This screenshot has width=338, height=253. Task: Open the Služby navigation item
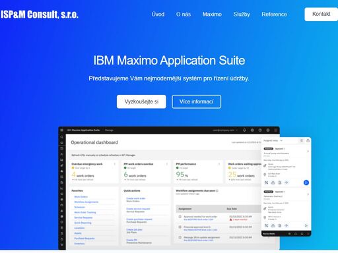(242, 14)
